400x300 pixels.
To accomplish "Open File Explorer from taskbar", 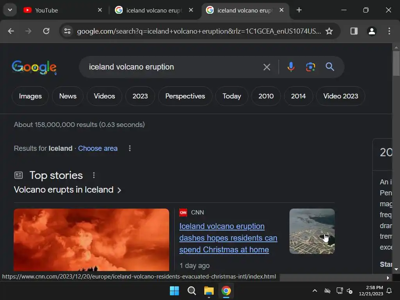I will coord(209,291).
